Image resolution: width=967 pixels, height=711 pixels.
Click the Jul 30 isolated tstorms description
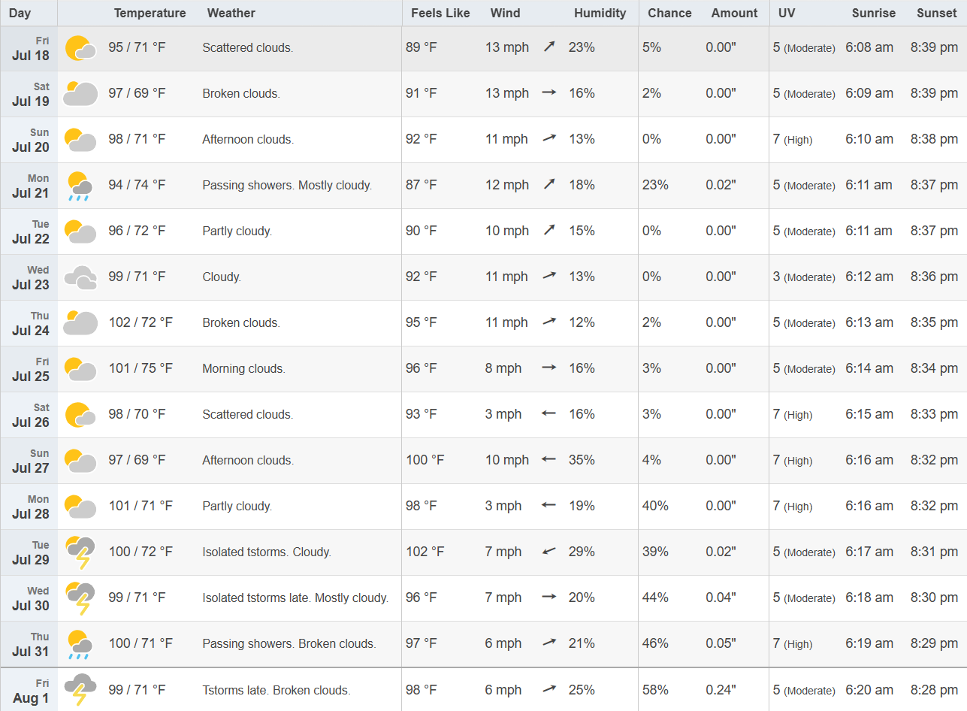(x=295, y=598)
